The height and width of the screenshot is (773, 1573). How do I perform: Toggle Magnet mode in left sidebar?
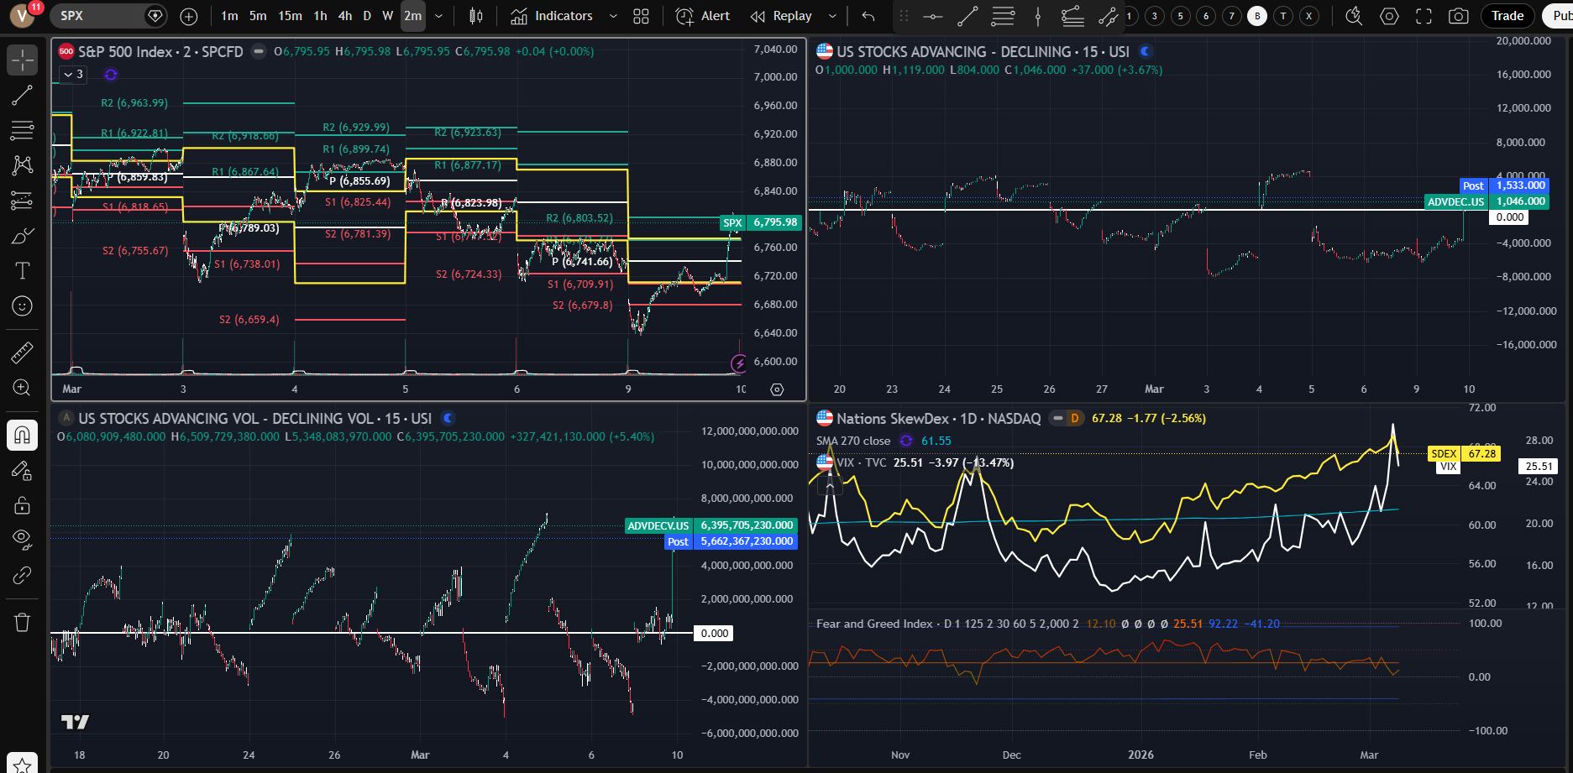point(22,435)
